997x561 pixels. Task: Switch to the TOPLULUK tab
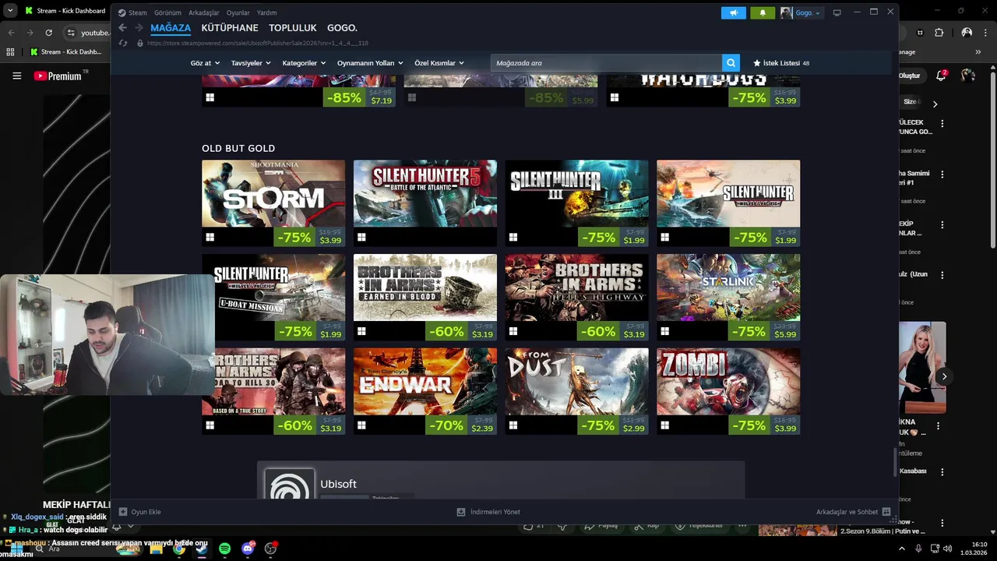point(293,28)
